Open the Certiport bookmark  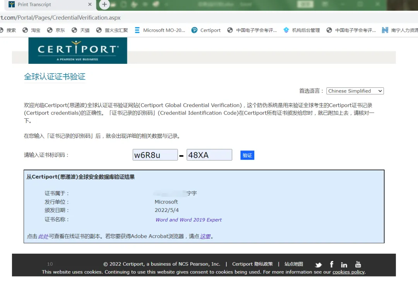point(206,30)
